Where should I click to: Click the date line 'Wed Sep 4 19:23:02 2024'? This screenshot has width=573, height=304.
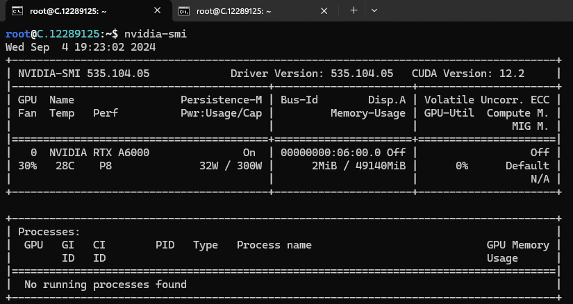[81, 47]
